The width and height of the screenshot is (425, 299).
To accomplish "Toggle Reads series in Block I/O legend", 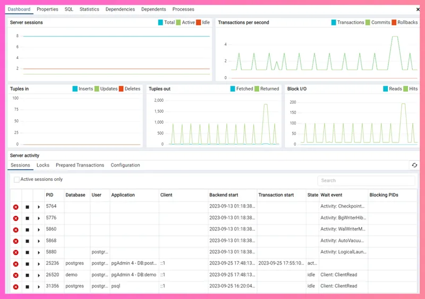I will pos(386,89).
